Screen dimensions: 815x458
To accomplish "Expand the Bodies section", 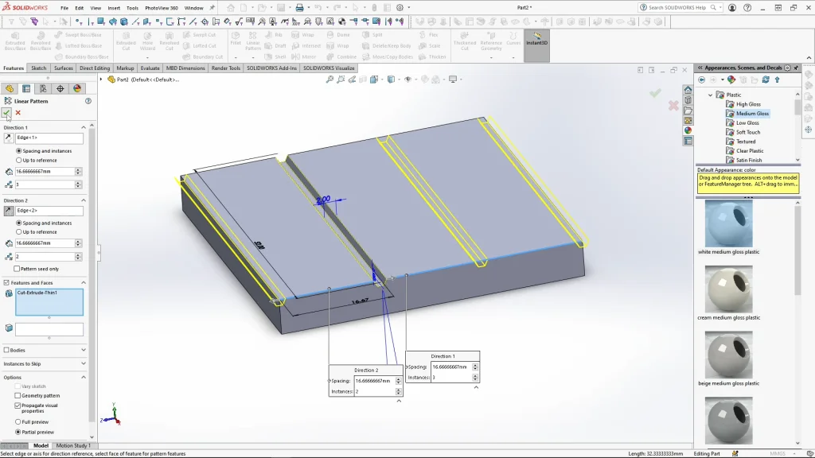I will (x=83, y=350).
